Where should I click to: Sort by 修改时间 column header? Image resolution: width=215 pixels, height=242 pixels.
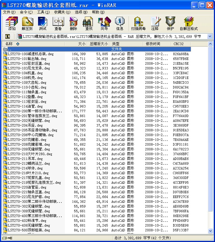(x=153, y=44)
